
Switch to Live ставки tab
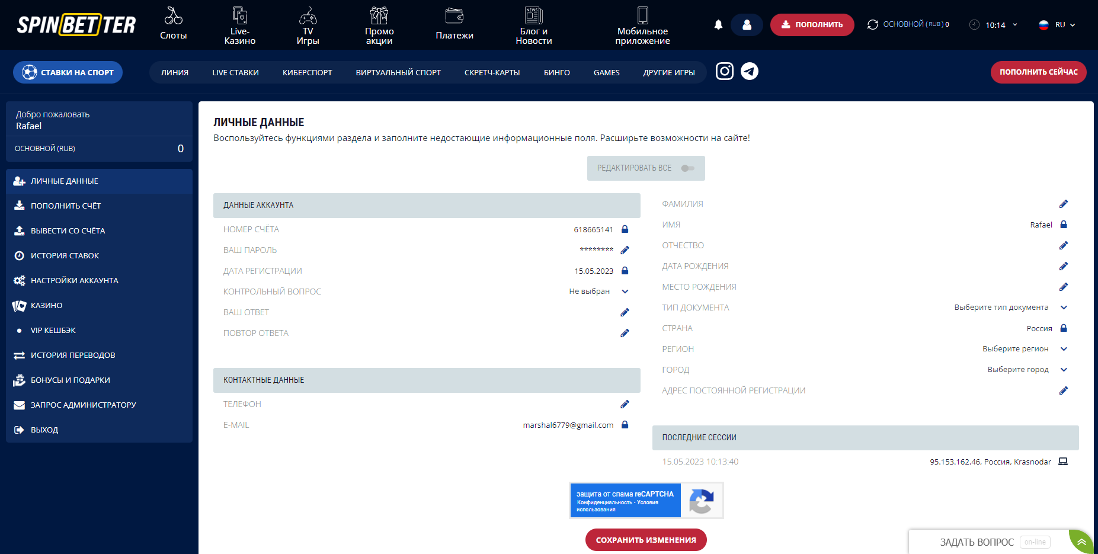[235, 72]
